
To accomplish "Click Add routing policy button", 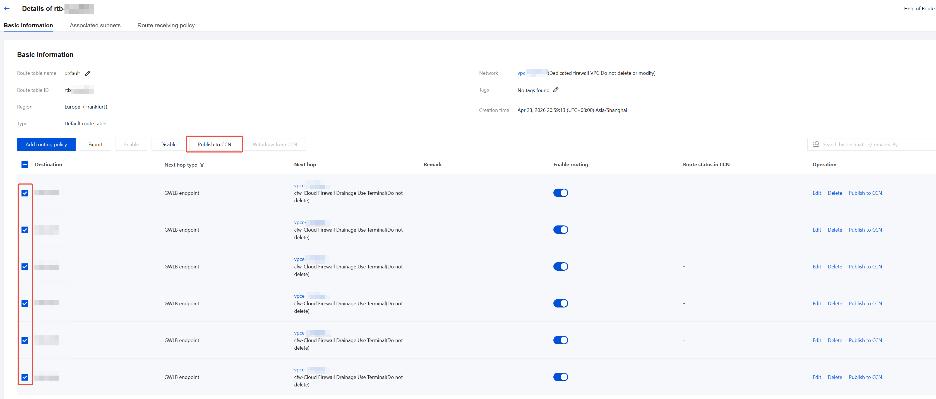I will 46,144.
